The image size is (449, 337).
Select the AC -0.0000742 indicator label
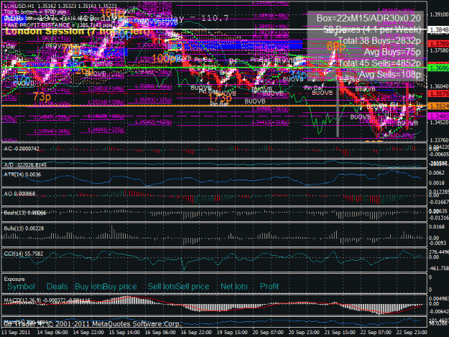coord(22,149)
